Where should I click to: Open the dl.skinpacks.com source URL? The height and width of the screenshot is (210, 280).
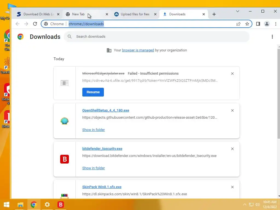click(135, 194)
